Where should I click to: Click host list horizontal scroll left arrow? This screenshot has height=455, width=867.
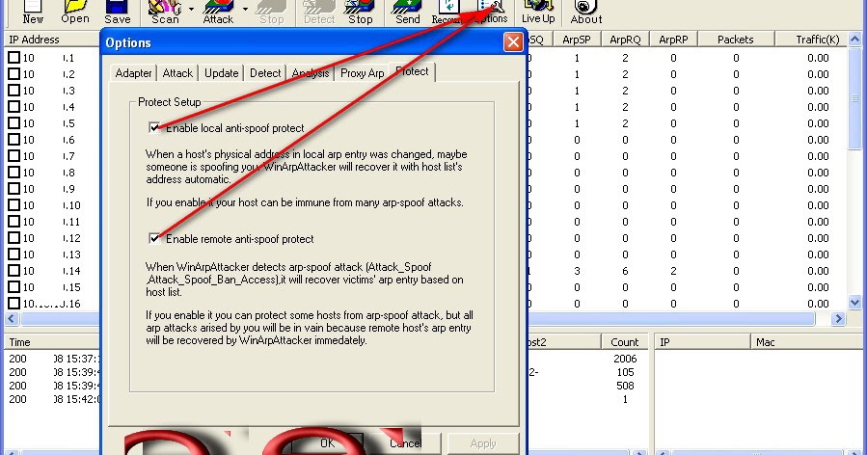12,318
